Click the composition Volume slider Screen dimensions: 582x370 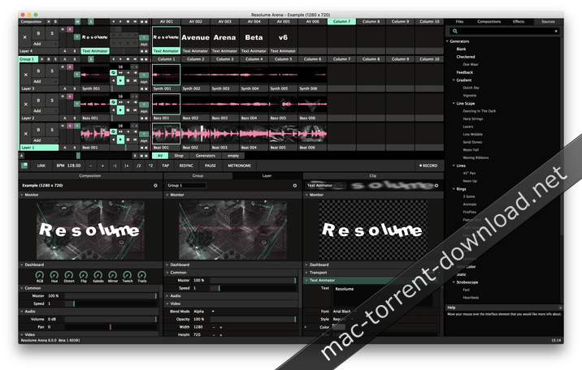111,319
